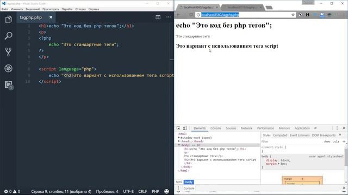
Task: Open the Explorer icon in VS Code sidebar
Action: 8,19
